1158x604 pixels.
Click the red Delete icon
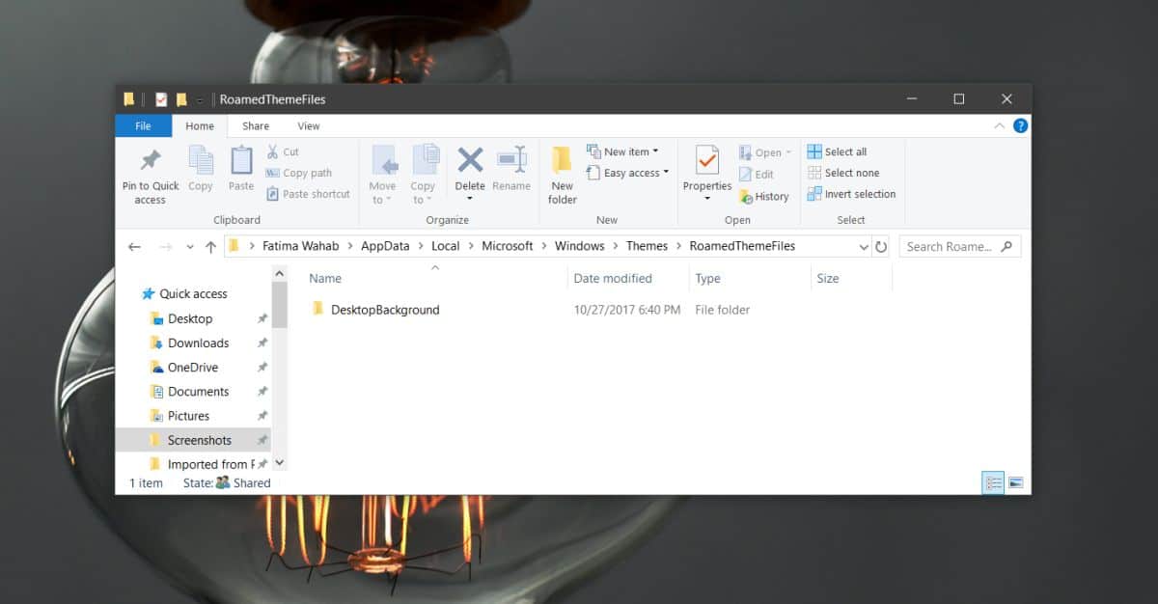[x=470, y=159]
